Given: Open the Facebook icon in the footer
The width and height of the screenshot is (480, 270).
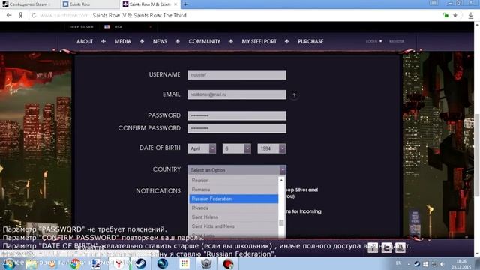Looking at the screenshot, I should click(x=373, y=247).
